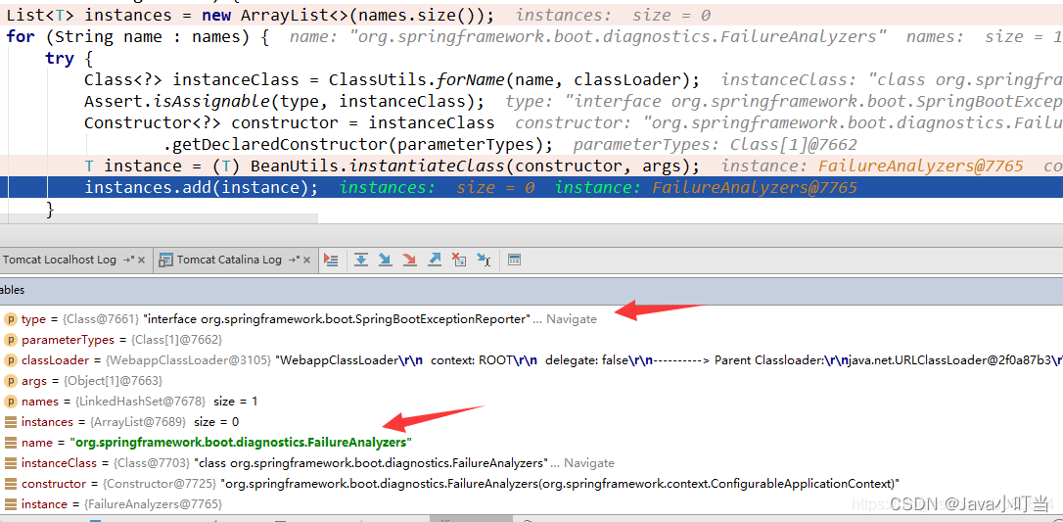Click the '{Constructor@7725}' value text

(161, 484)
